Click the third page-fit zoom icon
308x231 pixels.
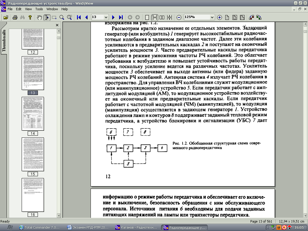(242, 17)
